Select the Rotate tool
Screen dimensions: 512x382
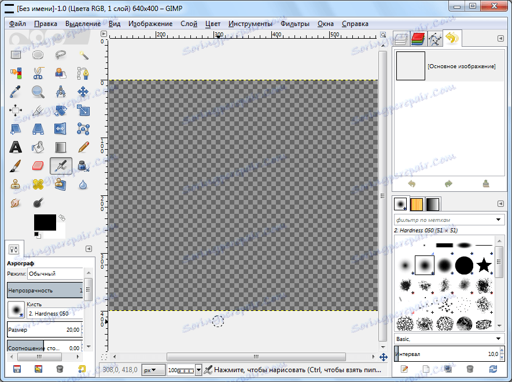point(61,110)
